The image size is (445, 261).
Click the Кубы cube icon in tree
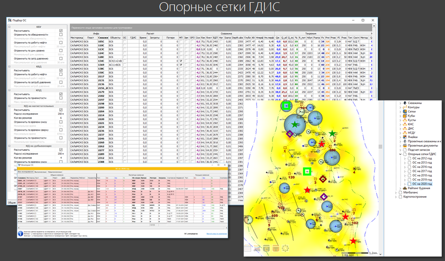pos(404,116)
